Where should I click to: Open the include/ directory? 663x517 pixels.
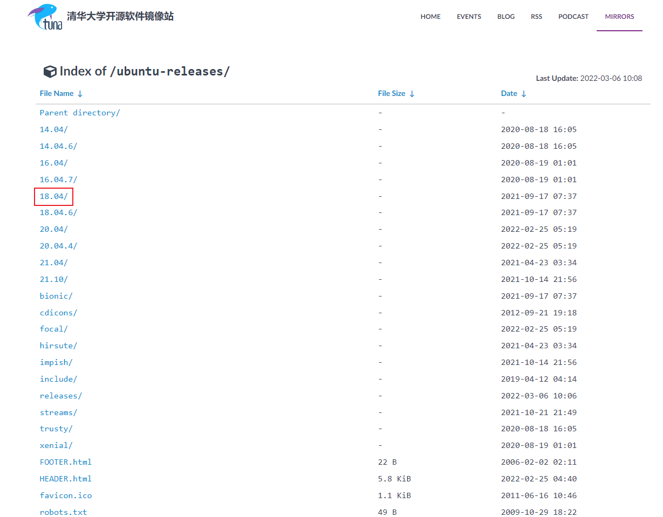58,379
